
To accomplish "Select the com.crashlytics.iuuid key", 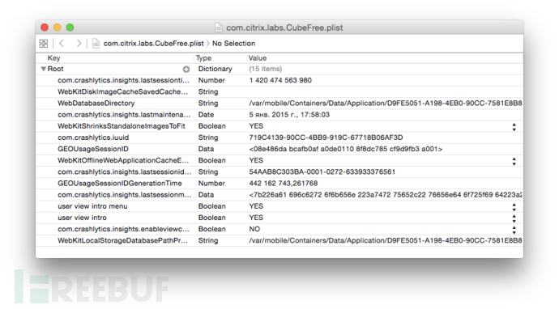I will coord(93,138).
